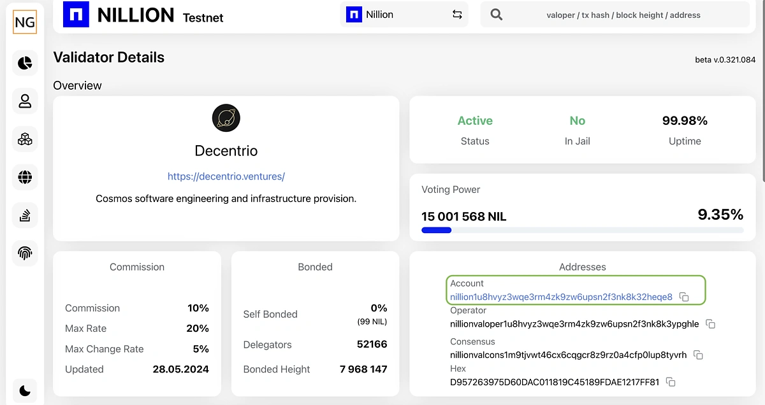Click the '52166' delegators count
The height and width of the screenshot is (405, 765).
(372, 345)
